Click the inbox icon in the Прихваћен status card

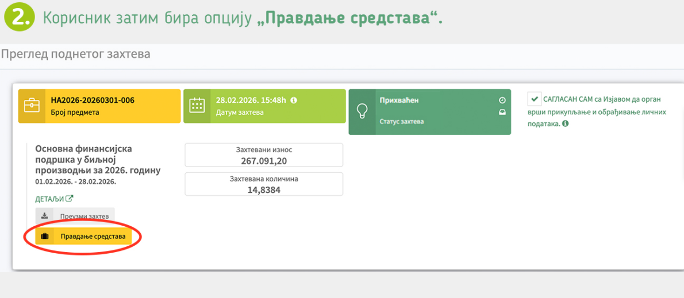[502, 112]
